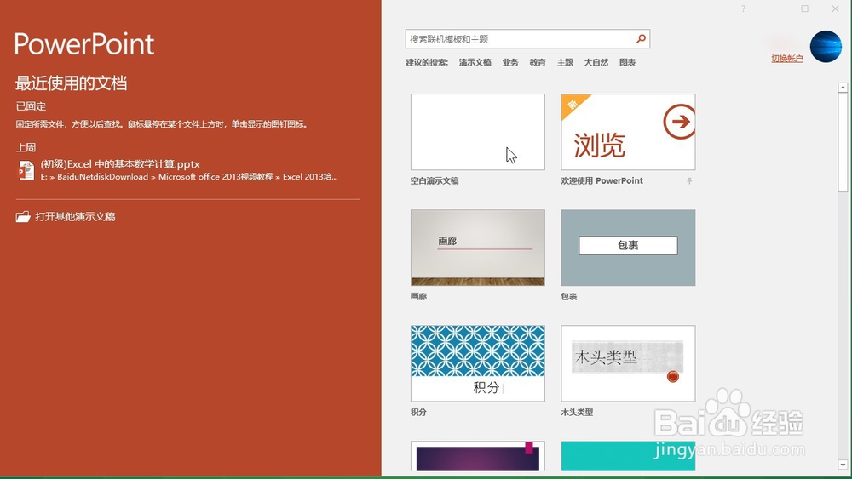The image size is (852, 479).
Task: Click the scrollbar up arrow
Action: 843,88
